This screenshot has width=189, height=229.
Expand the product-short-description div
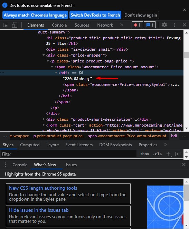point(44,119)
